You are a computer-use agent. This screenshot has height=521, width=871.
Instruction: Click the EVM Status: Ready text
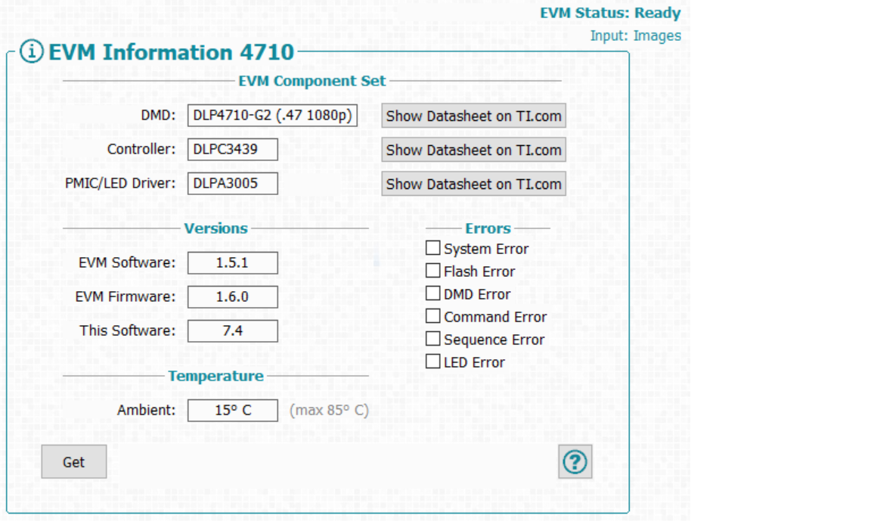pyautogui.click(x=610, y=13)
